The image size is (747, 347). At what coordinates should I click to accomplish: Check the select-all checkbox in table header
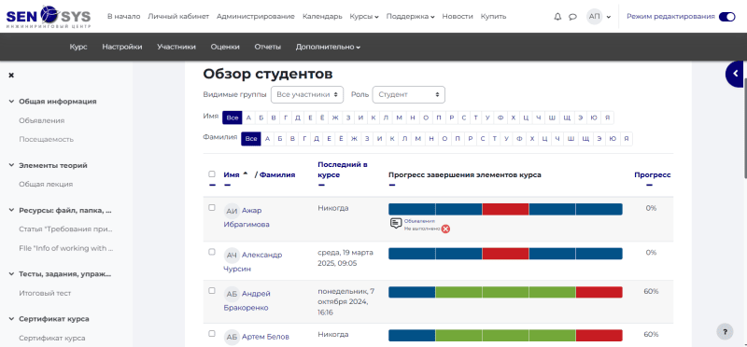(x=212, y=174)
